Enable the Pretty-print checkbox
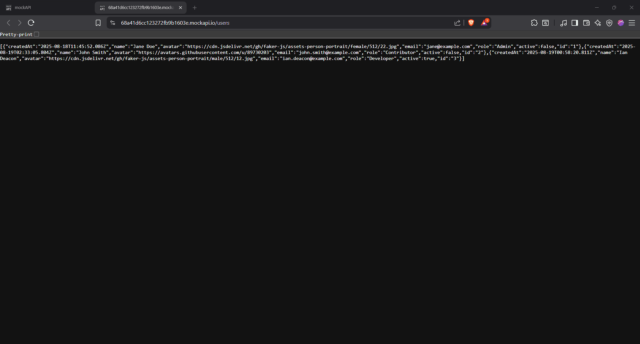 click(37, 34)
